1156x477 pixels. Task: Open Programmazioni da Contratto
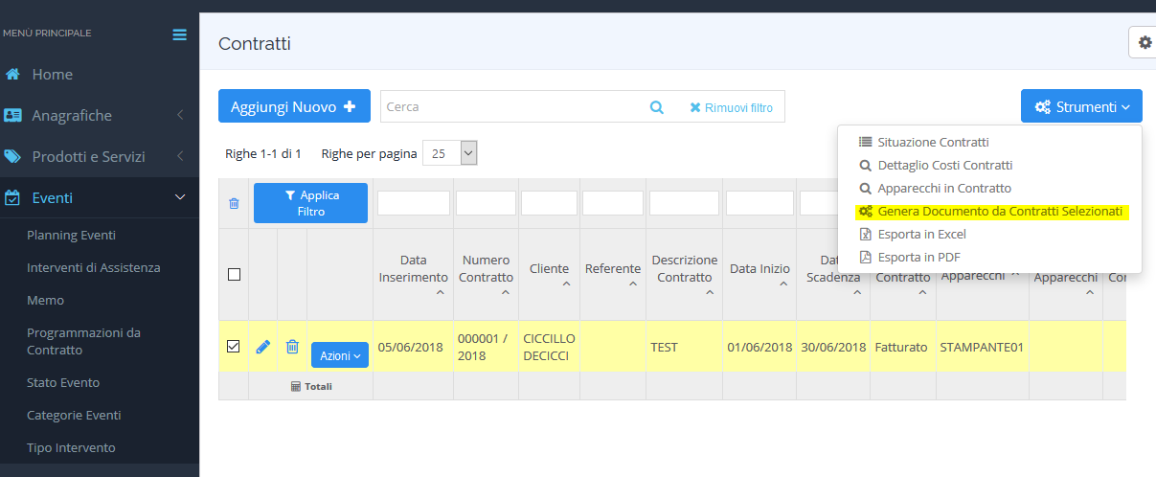coord(83,342)
